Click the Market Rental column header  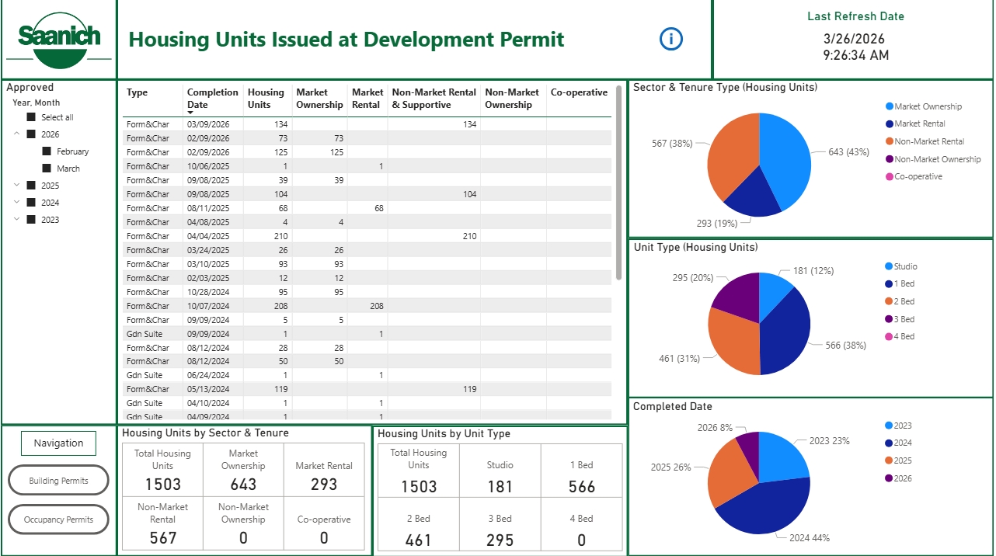click(x=367, y=98)
